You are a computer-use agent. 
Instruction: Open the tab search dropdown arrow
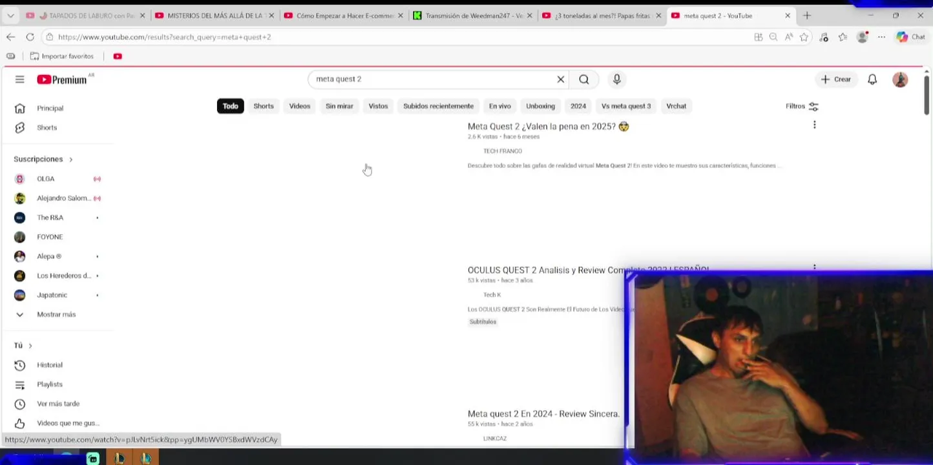(10, 15)
